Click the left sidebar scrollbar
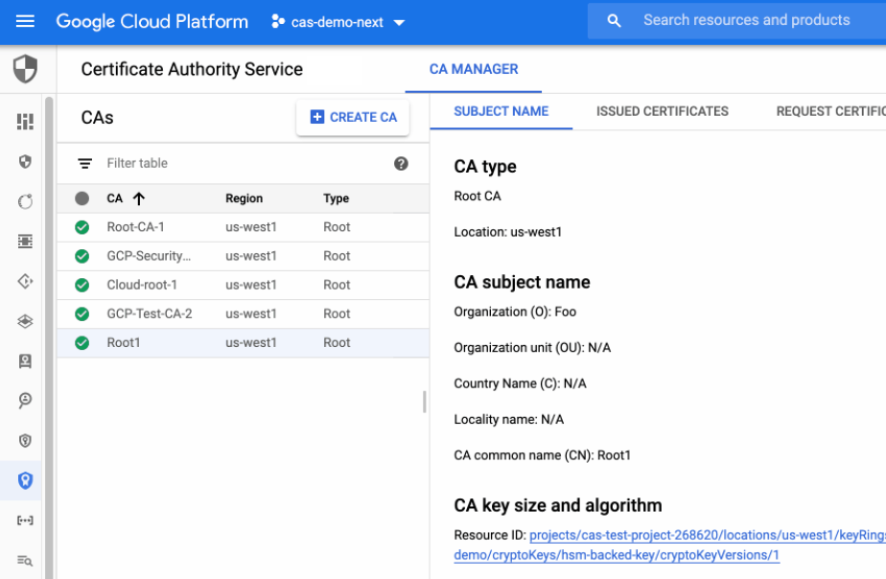The height and width of the screenshot is (579, 886). pyautogui.click(x=49, y=337)
